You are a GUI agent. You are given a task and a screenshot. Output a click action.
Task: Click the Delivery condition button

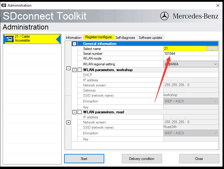(x=141, y=159)
